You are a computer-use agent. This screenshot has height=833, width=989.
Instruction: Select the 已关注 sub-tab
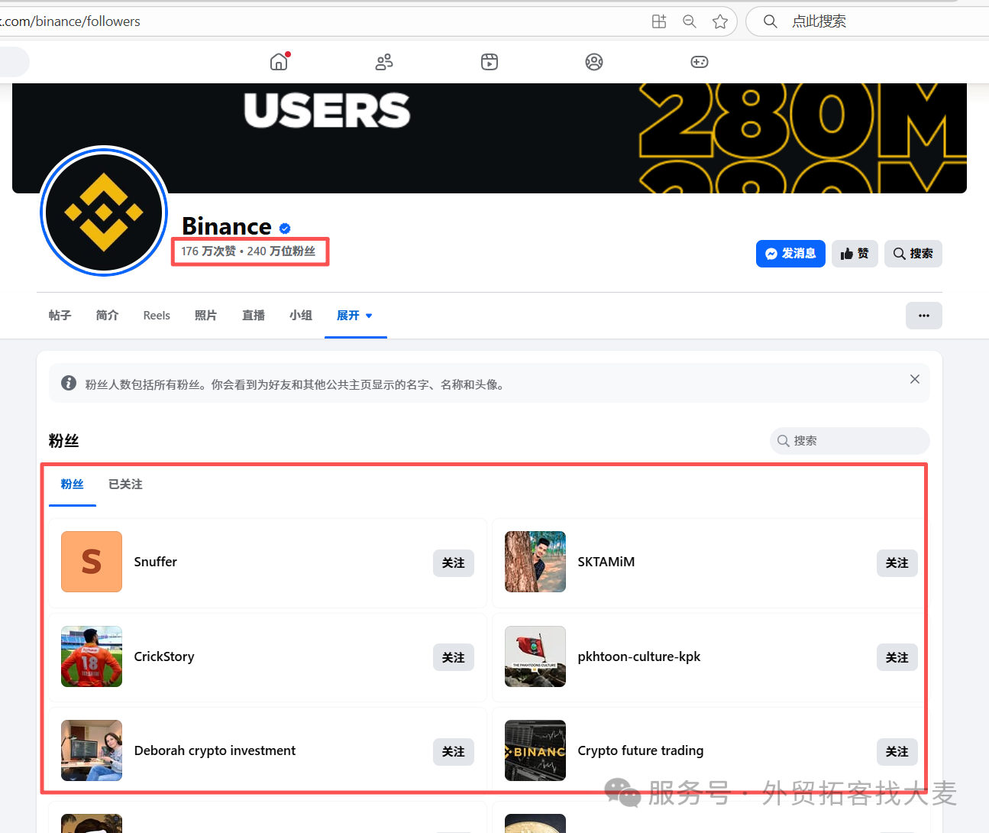tap(125, 485)
